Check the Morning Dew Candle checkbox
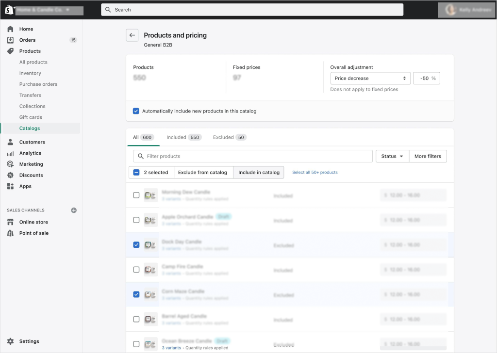 point(136,195)
